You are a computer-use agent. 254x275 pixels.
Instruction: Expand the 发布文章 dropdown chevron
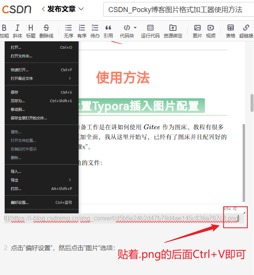pos(81,9)
